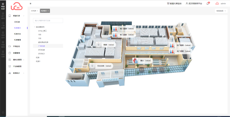Viewport: 230px width, 117px height.
Task: Open the 标签选项 dropdown
Action: pyautogui.click(x=221, y=11)
